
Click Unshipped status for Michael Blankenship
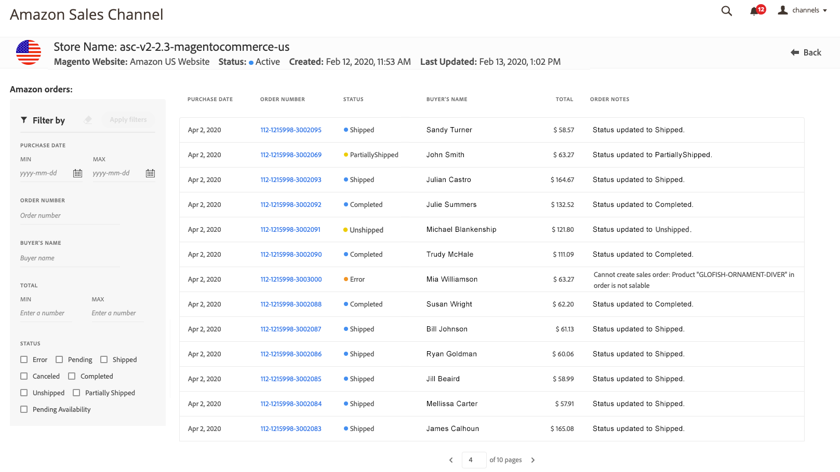363,230
